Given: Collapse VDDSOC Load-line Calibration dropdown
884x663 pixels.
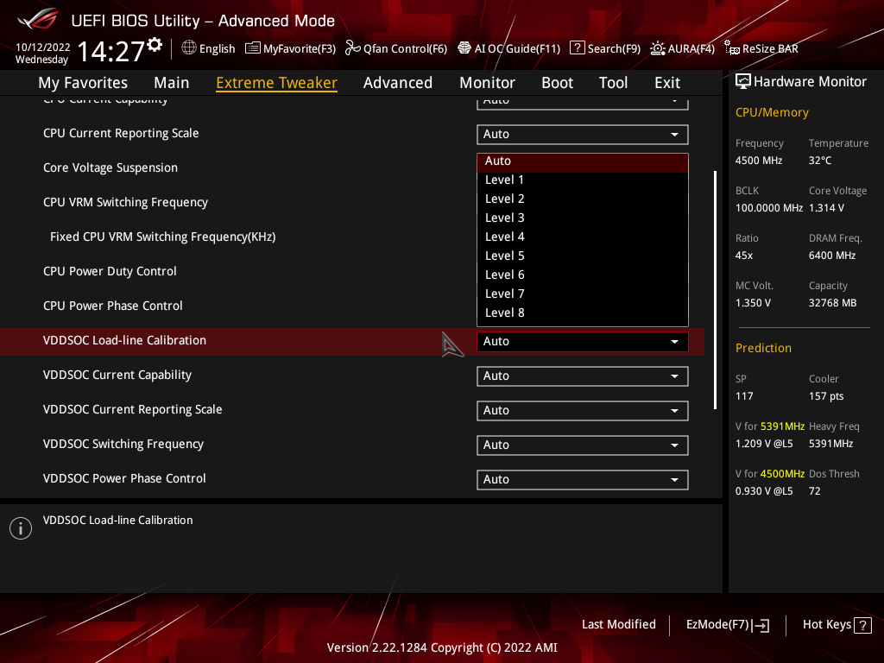Looking at the screenshot, I should tap(583, 342).
